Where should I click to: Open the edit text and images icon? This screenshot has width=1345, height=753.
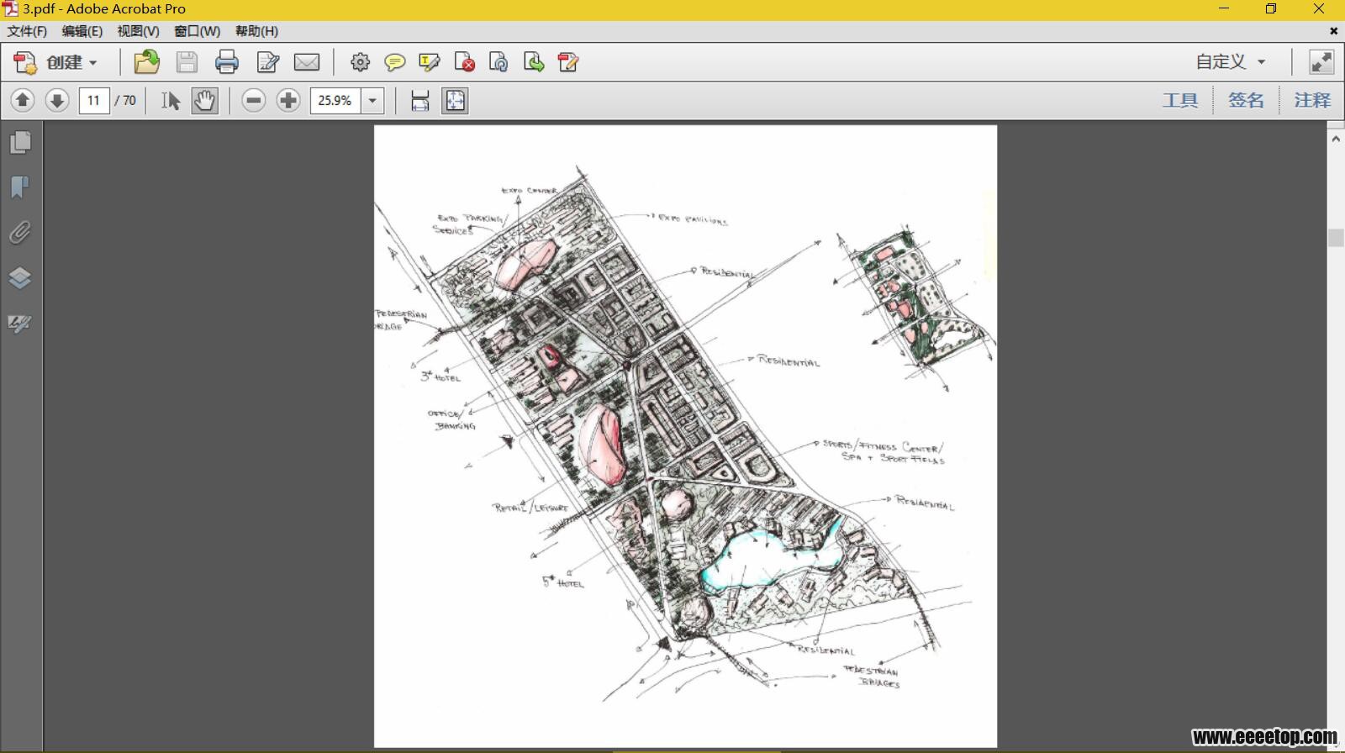point(267,62)
